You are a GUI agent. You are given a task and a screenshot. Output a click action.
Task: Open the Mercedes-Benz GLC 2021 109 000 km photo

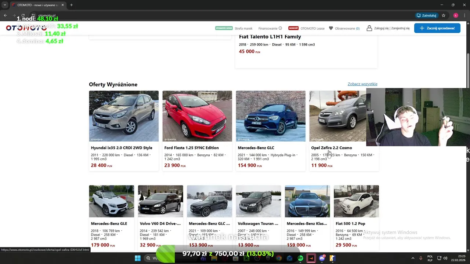[x=209, y=201]
